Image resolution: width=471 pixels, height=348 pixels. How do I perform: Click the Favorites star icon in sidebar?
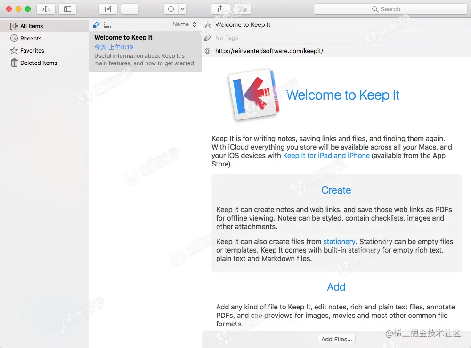[14, 50]
